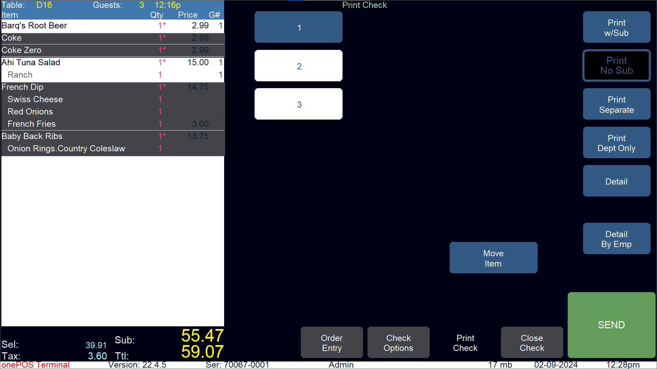
Task: Select French Dip order line
Action: tap(112, 87)
